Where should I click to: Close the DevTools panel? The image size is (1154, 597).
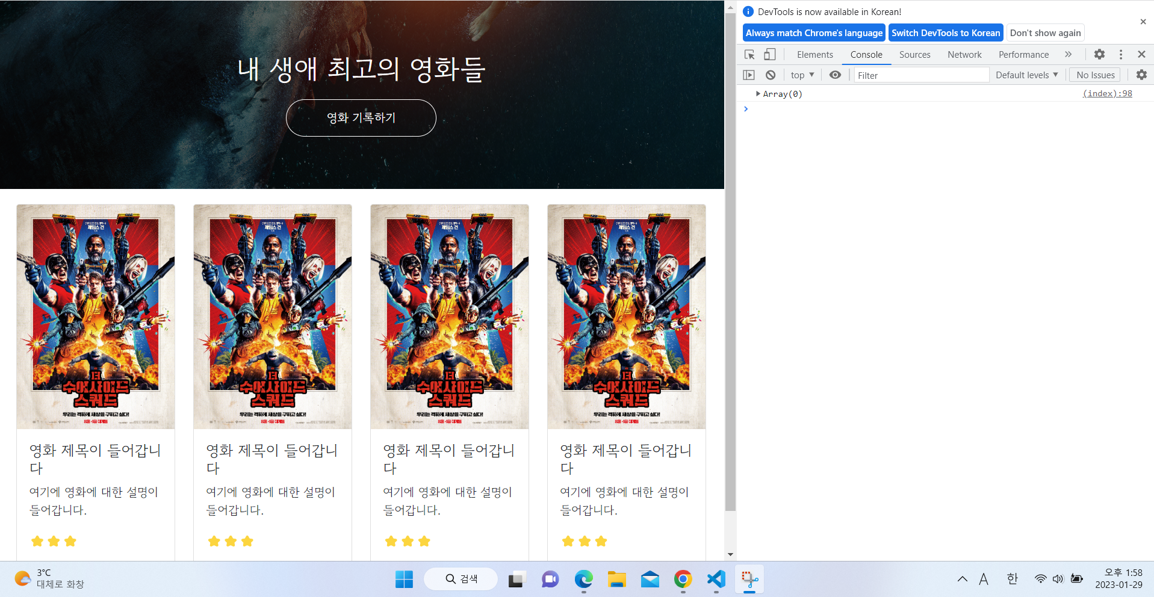coord(1141,54)
